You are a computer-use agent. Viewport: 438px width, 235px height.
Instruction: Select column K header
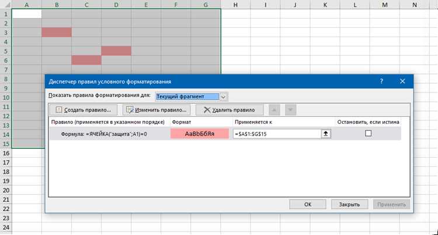pos(325,5)
